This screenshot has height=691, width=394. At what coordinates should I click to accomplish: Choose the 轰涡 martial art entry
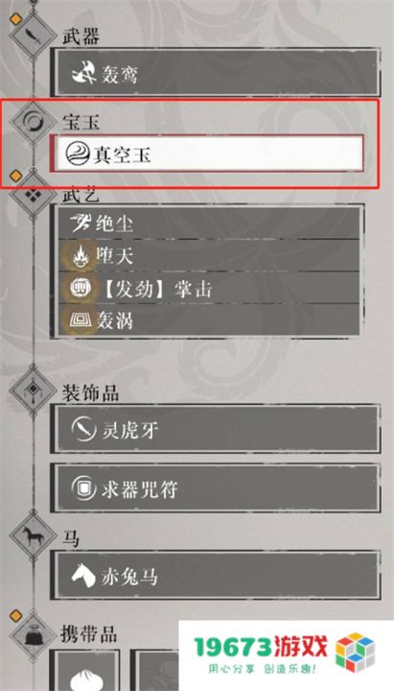click(x=209, y=320)
